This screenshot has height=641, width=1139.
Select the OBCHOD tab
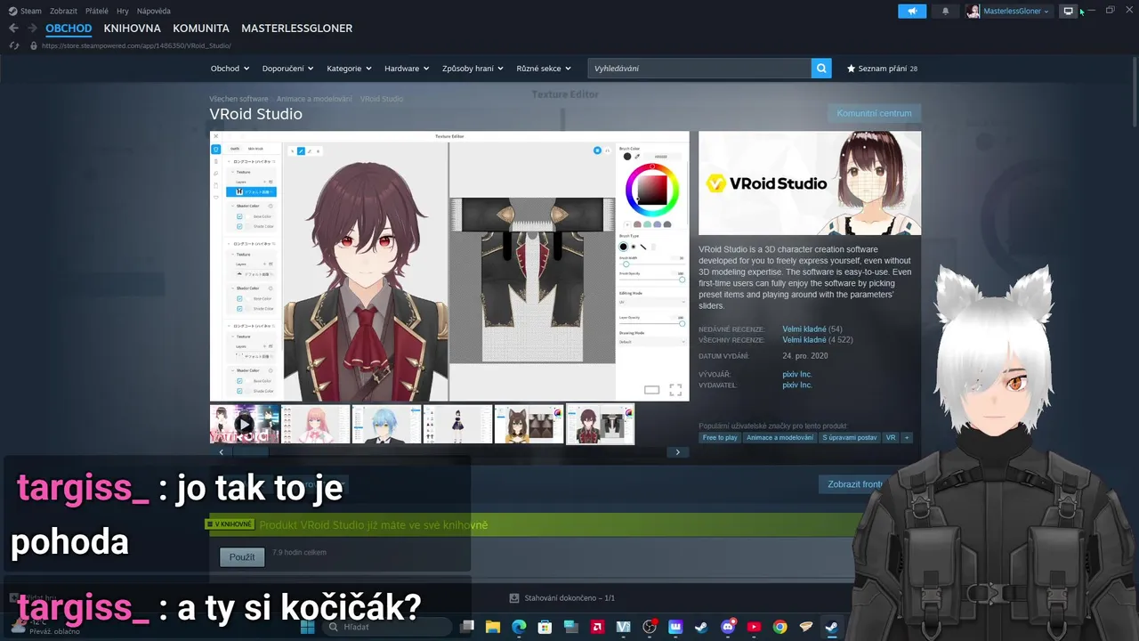[x=69, y=28]
